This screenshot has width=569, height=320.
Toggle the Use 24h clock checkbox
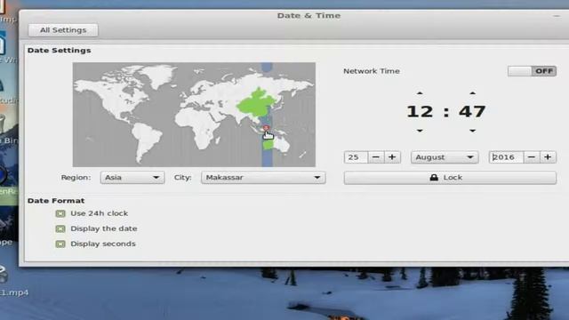coord(60,213)
